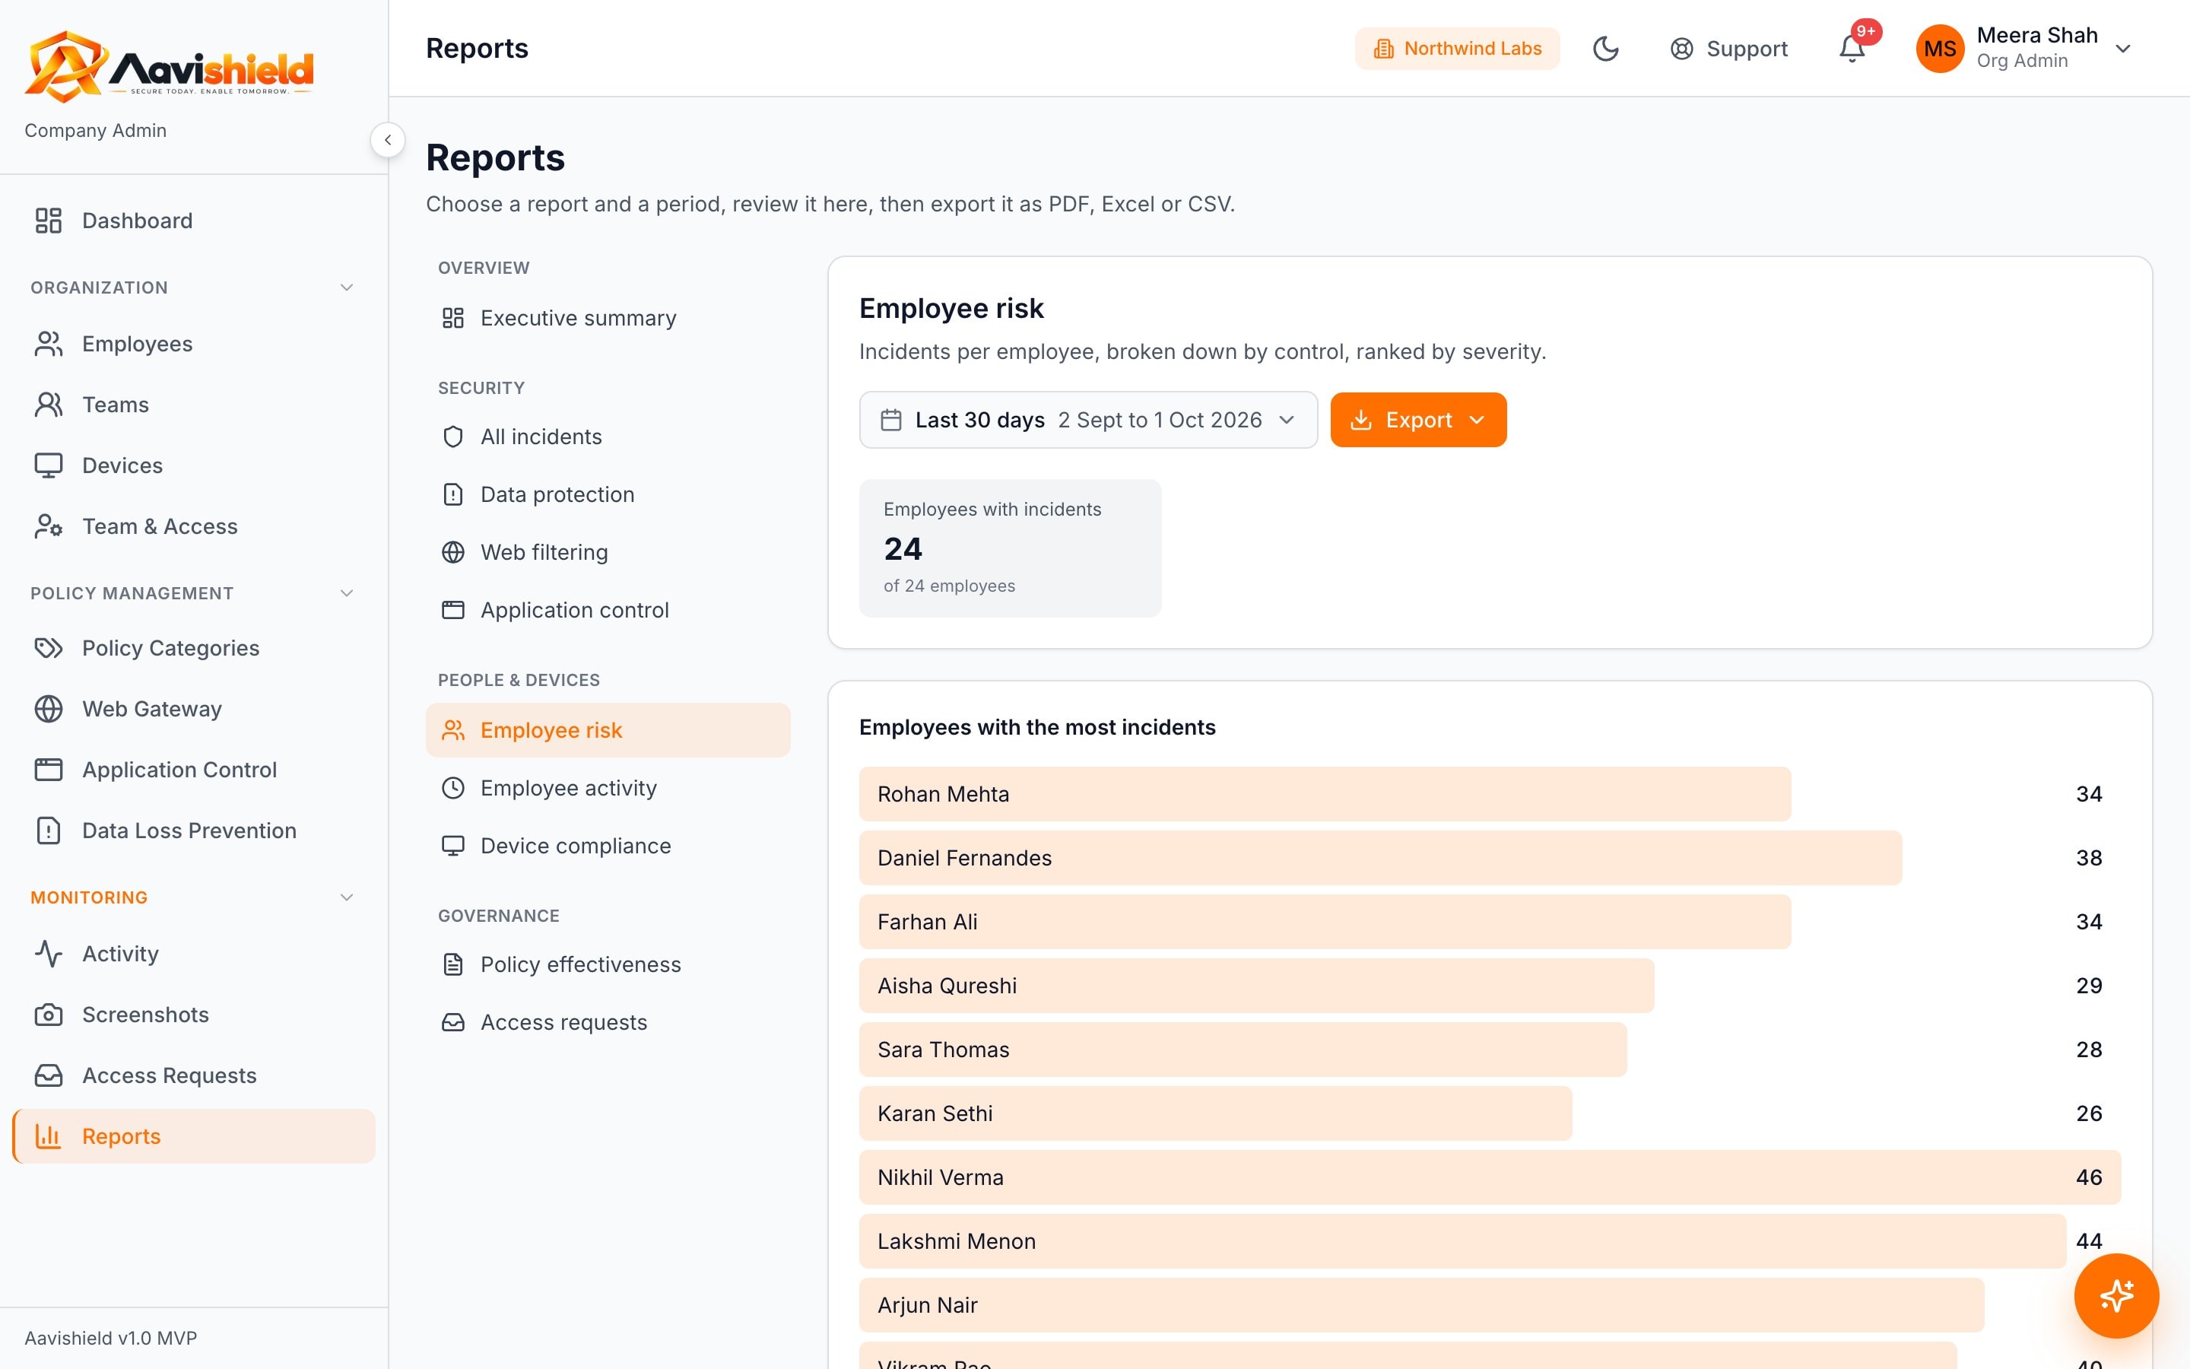Select the Web filtering report
Image resolution: width=2190 pixels, height=1369 pixels.
coord(608,552)
